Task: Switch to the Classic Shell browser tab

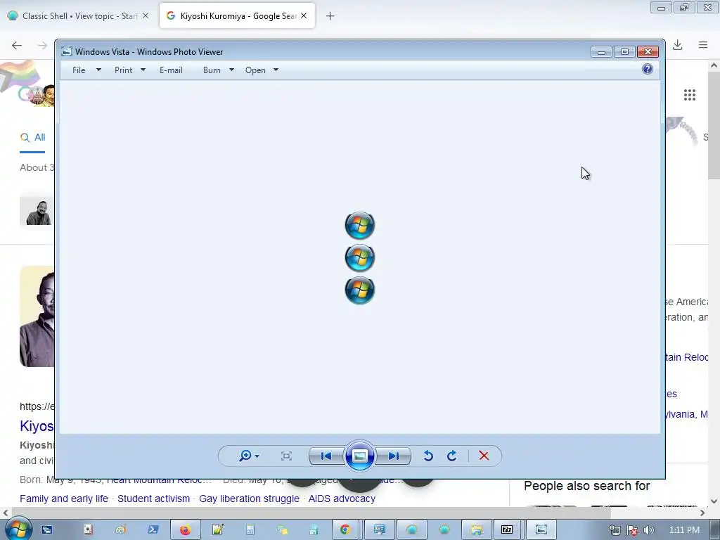Action: (x=79, y=15)
